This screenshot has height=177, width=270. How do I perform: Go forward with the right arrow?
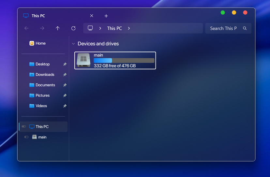click(x=42, y=28)
